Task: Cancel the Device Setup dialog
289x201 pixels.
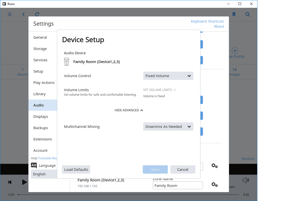Action: 183,169
